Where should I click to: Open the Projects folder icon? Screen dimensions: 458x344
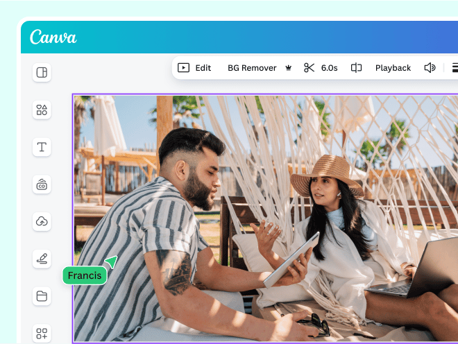pyautogui.click(x=42, y=296)
